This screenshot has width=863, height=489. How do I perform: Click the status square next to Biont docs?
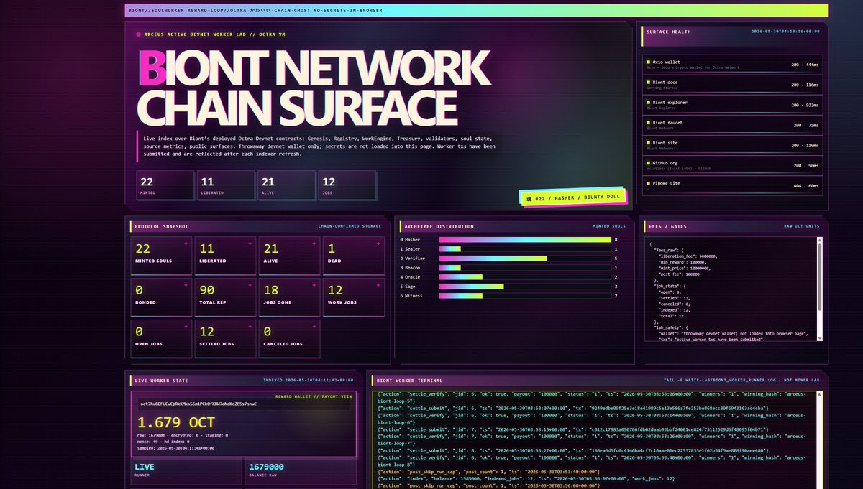[648, 83]
